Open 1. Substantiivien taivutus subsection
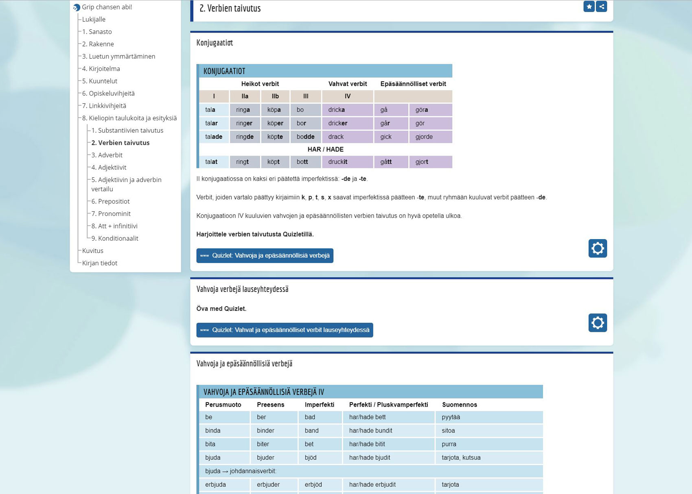The height and width of the screenshot is (494, 692). pos(127,131)
